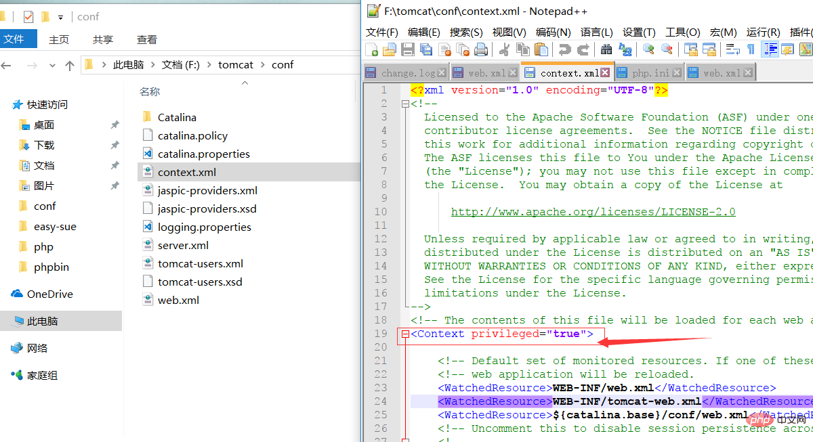The width and height of the screenshot is (813, 442).
Task: Print the current document
Action: click(481, 49)
